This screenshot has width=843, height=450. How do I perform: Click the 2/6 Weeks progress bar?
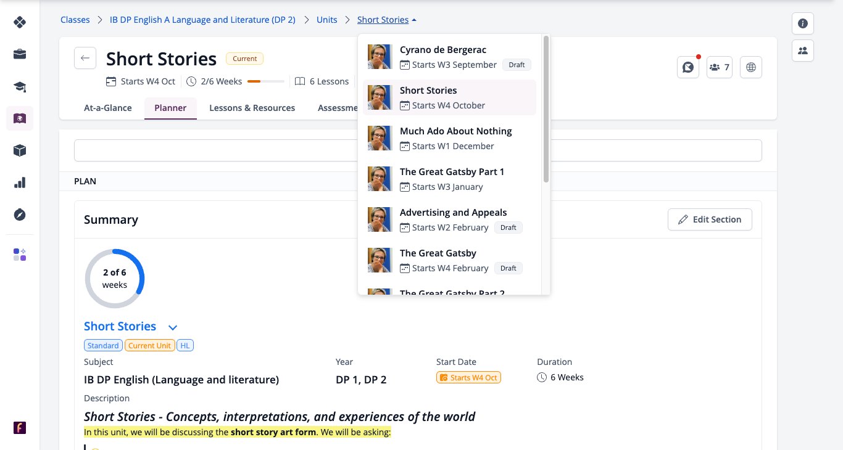[266, 81]
